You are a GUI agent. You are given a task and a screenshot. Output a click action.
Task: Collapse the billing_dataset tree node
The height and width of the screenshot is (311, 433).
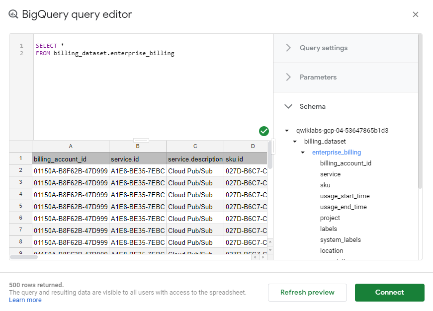(295, 142)
